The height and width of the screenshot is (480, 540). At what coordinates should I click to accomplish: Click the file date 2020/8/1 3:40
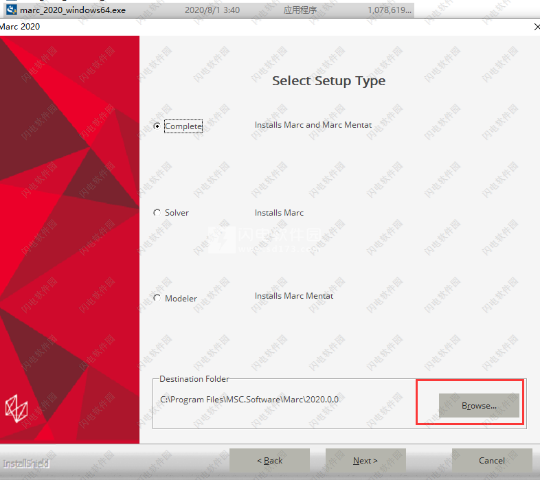(x=212, y=10)
